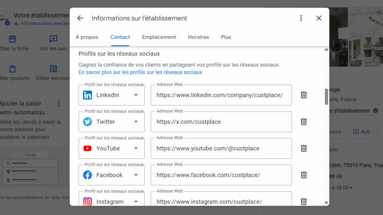The image size is (383, 215).
Task: Close the Informations sur l'établissement dialog
Action: (319, 18)
